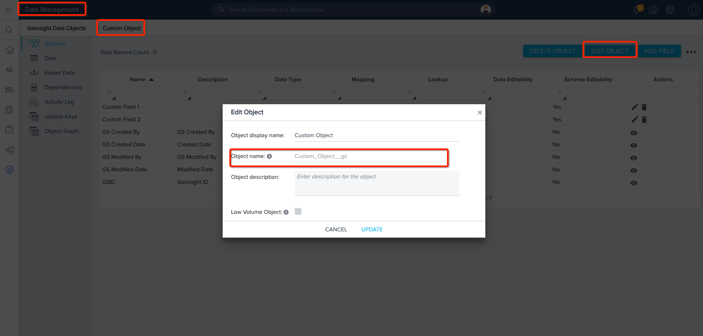703x336 pixels.
Task: Open the Description column filter operator
Action: coord(185,92)
